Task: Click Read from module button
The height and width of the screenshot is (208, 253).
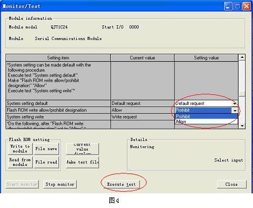Action: (20, 162)
